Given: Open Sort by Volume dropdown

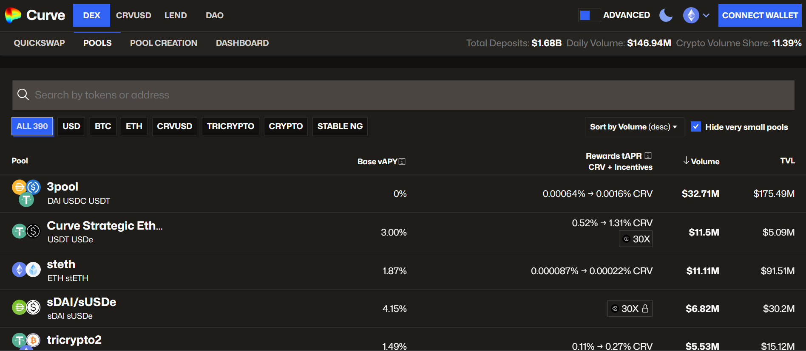Looking at the screenshot, I should point(634,126).
